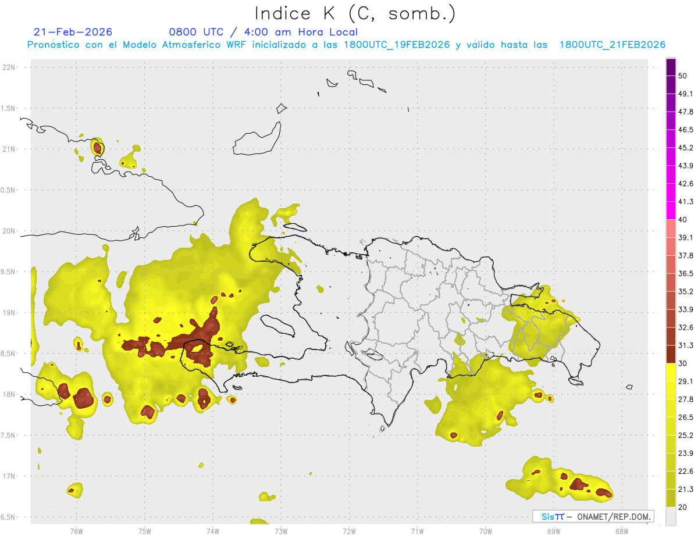Click the longitude axis label "74W"
698x539 pixels.
[212, 531]
